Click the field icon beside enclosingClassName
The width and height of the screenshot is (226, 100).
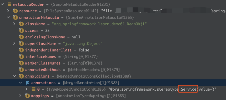22,37
